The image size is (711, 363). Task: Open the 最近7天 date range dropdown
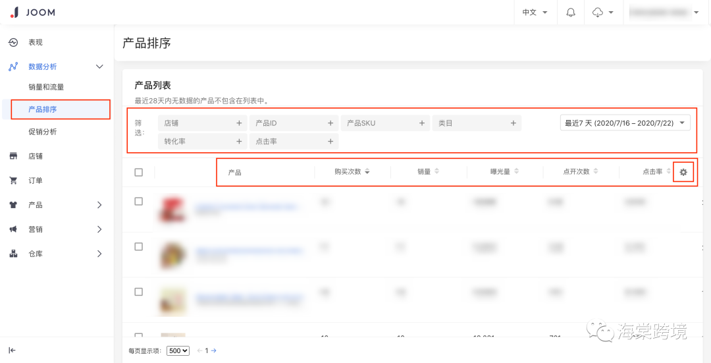click(x=625, y=123)
